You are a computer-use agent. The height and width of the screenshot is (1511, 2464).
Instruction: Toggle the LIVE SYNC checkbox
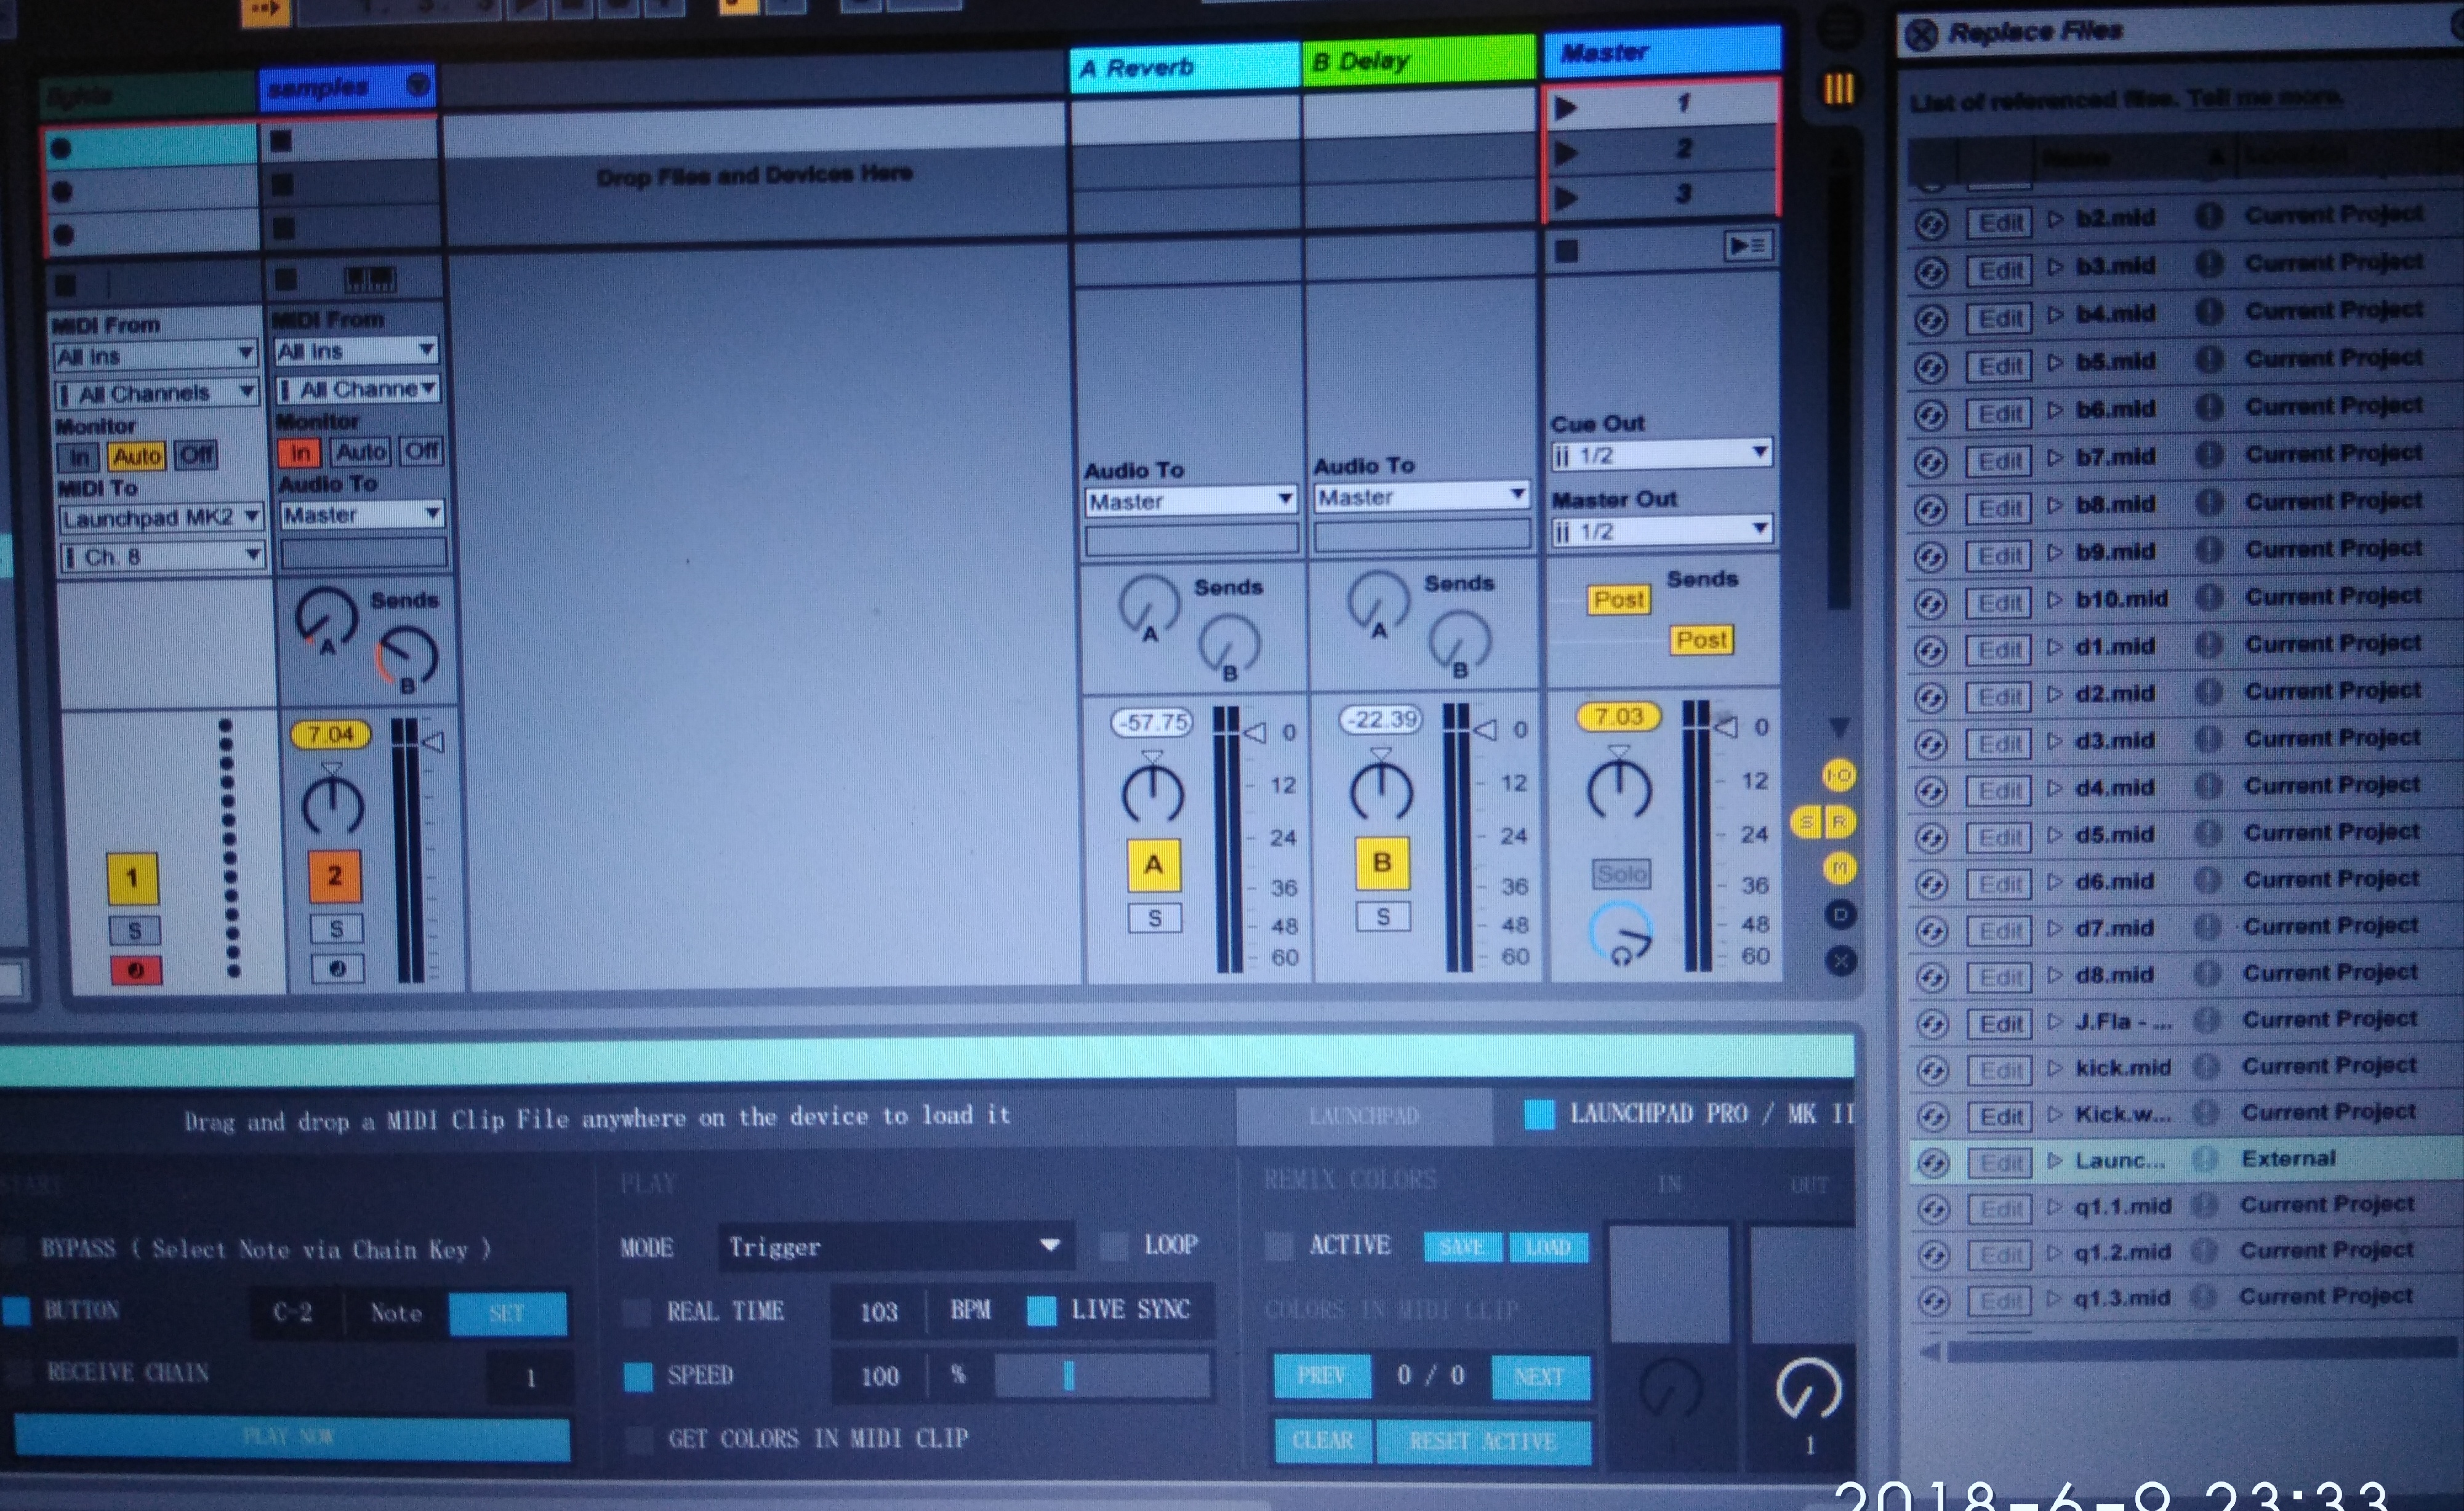1041,1311
